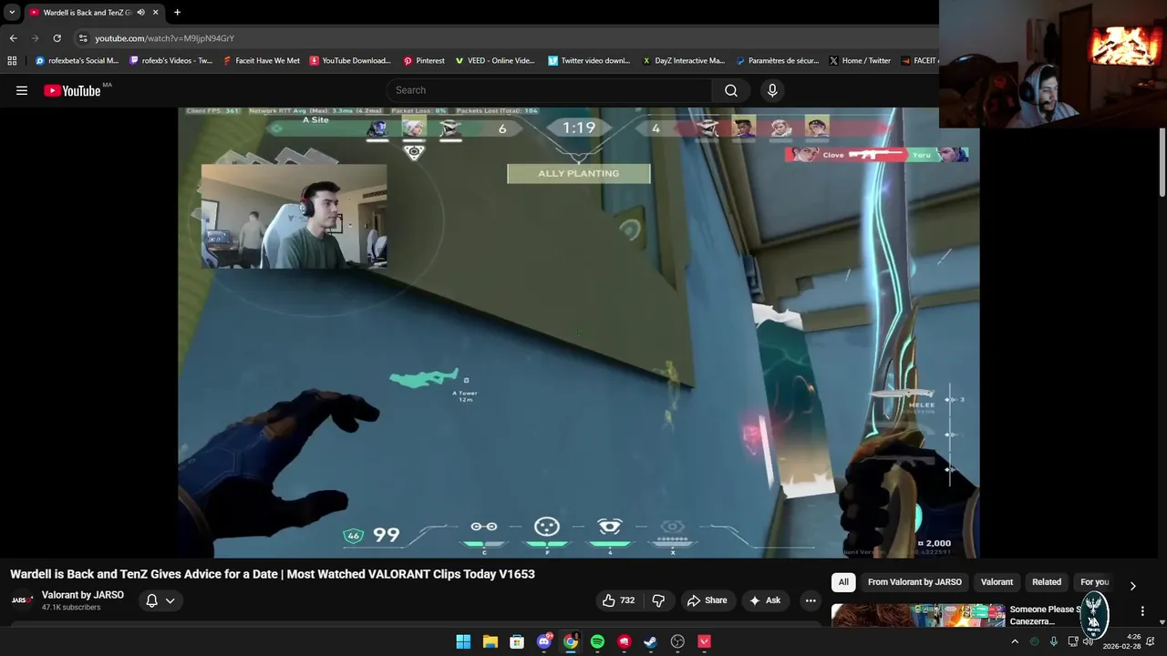The height and width of the screenshot is (656, 1167).
Task: Open Someone Please S... video thumbnail
Action: pos(918,615)
